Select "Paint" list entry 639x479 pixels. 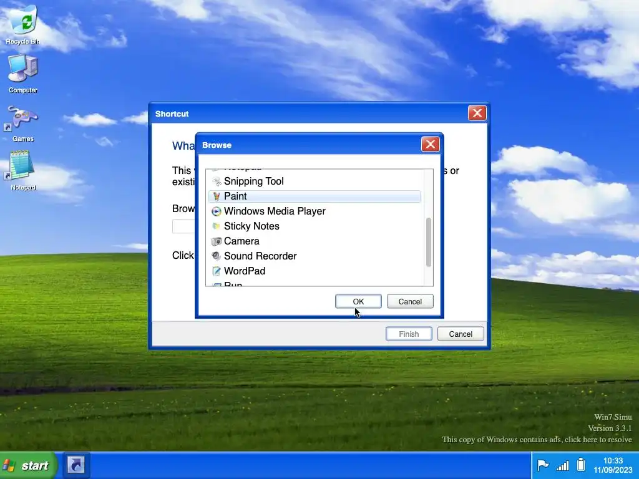[315, 196]
